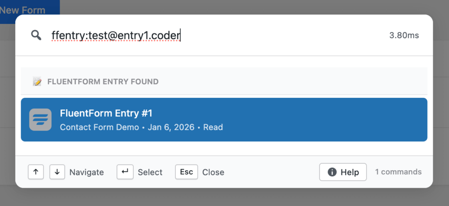
Task: Click the magnifying glass search icon
Action: click(36, 35)
